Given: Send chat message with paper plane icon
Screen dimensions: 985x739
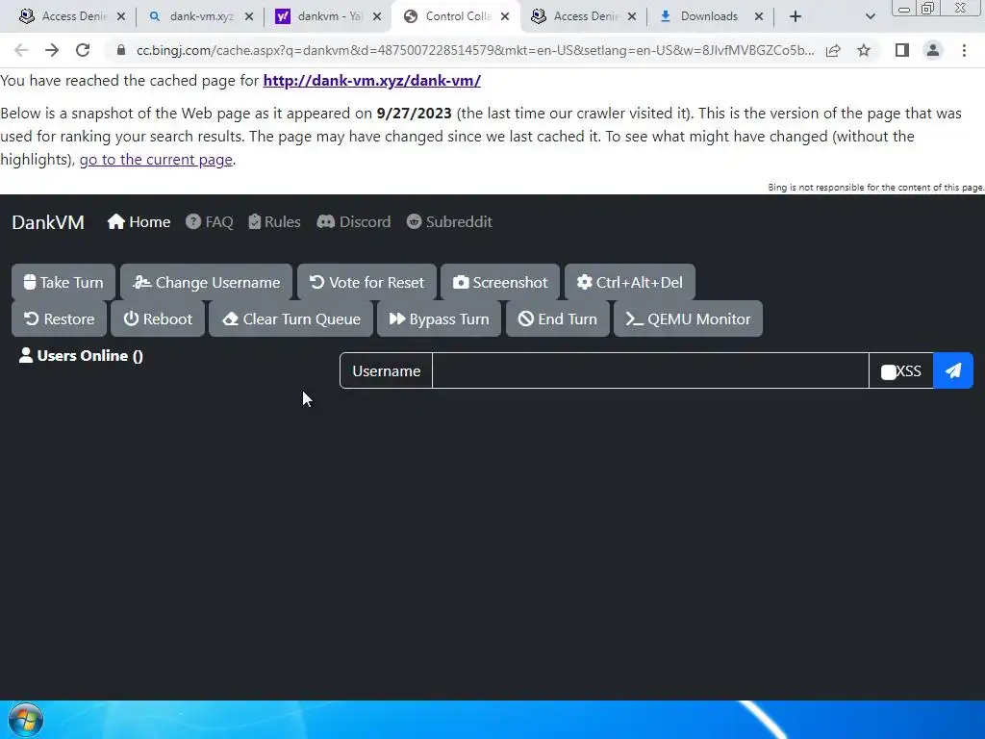Looking at the screenshot, I should click(953, 370).
